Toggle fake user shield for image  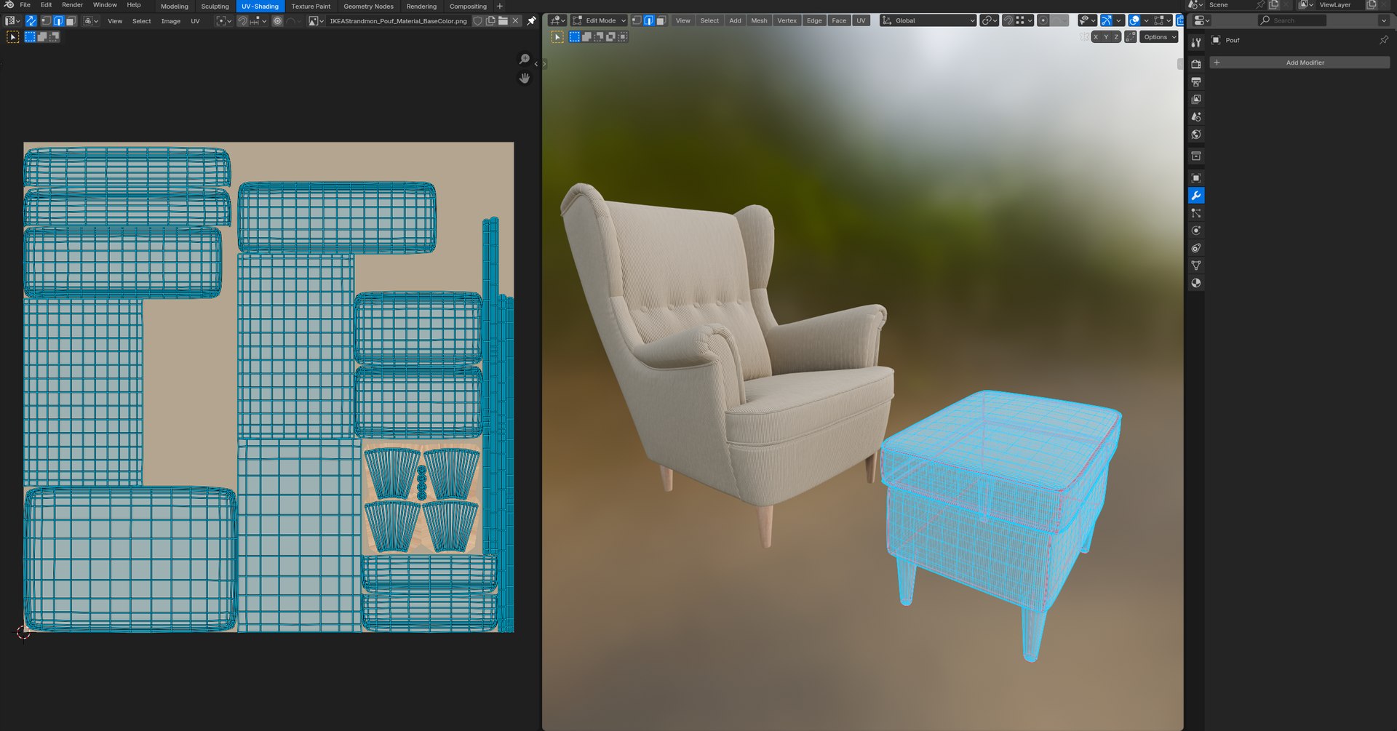(x=478, y=21)
